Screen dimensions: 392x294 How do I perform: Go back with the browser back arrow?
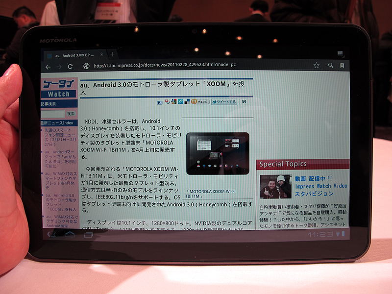coord(48,67)
